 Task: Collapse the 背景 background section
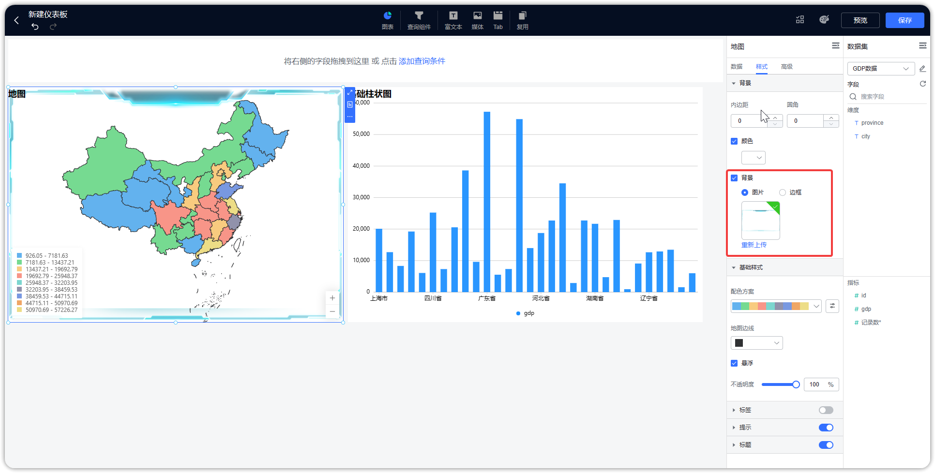734,83
